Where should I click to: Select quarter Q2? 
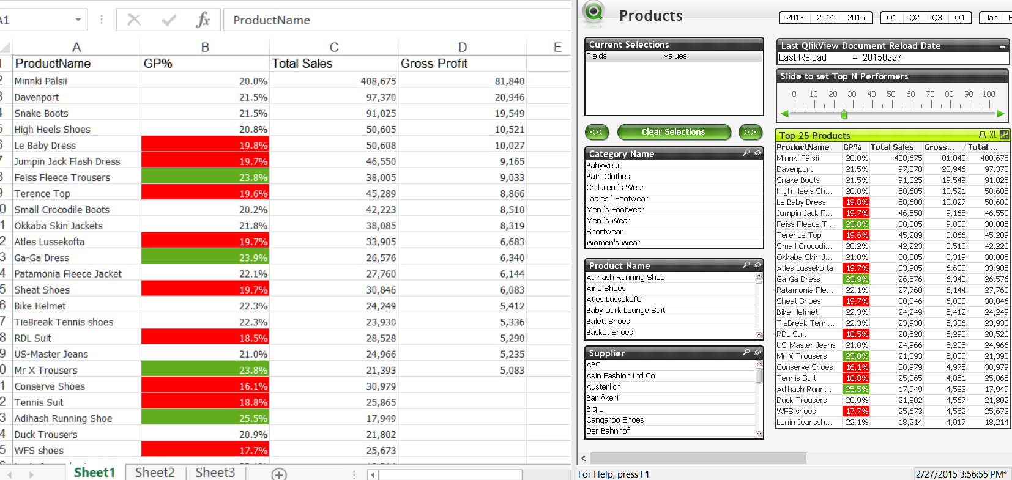tap(914, 18)
